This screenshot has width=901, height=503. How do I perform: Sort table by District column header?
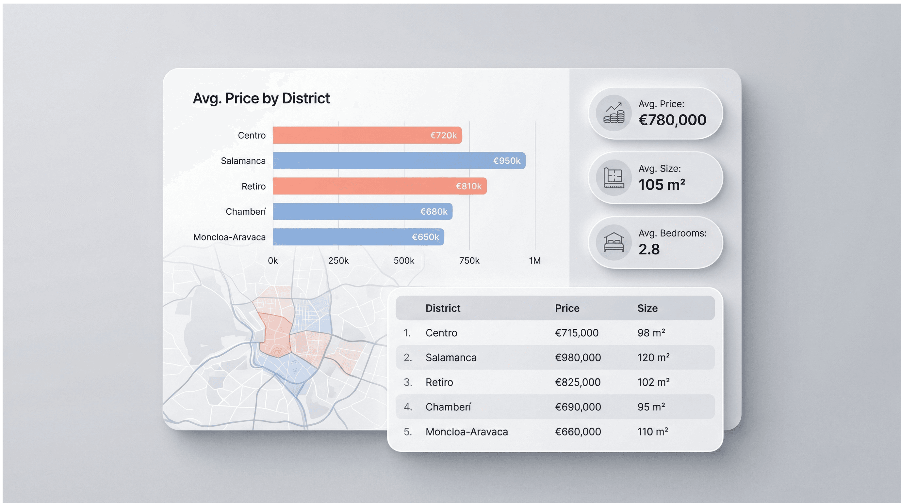click(x=443, y=308)
